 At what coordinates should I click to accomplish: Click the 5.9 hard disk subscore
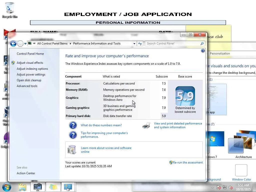tap(164, 116)
